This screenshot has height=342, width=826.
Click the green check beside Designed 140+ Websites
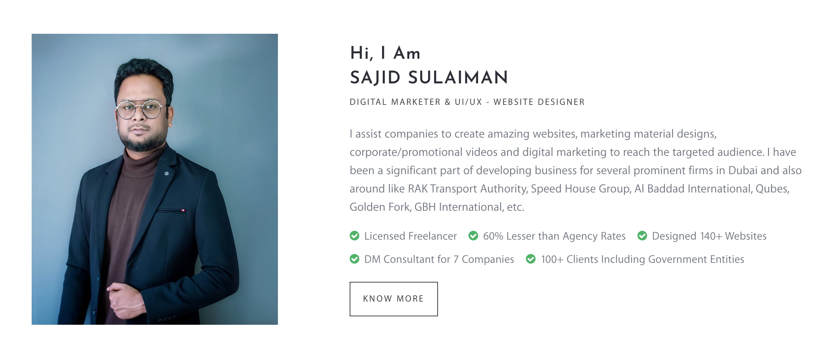click(642, 236)
